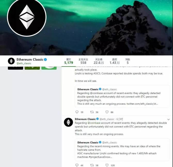Expand the chevron menu on the Coinbase tweet
The height and width of the screenshot is (167, 173).
(x=168, y=119)
